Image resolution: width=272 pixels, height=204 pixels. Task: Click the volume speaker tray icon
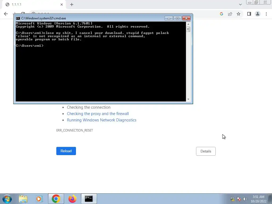pyautogui.click(x=245, y=199)
